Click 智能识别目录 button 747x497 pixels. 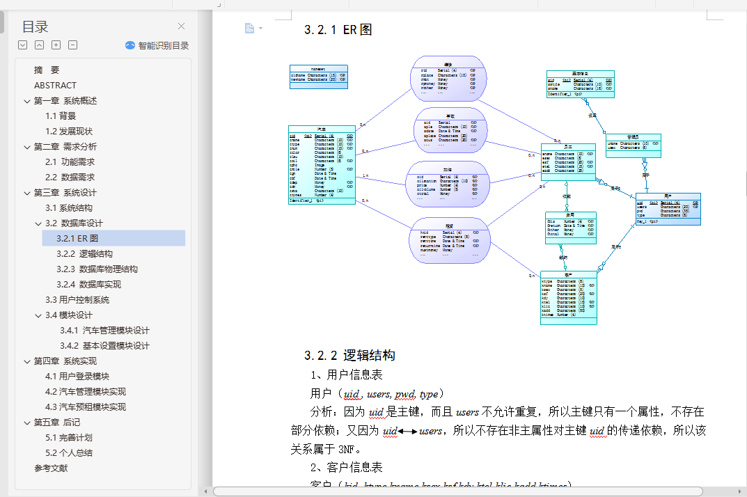click(157, 46)
